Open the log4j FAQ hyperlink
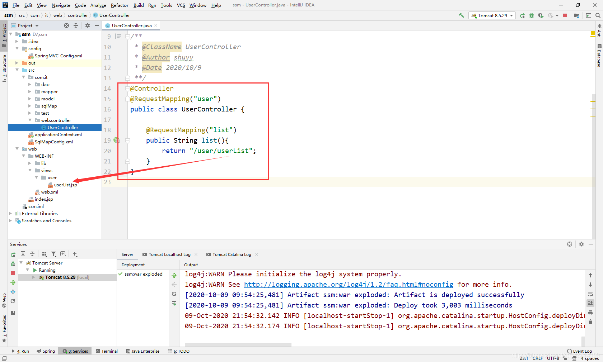This screenshot has width=603, height=362. [x=349, y=284]
